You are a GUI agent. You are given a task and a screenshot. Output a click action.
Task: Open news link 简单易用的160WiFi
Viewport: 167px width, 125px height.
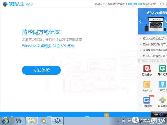155,50
